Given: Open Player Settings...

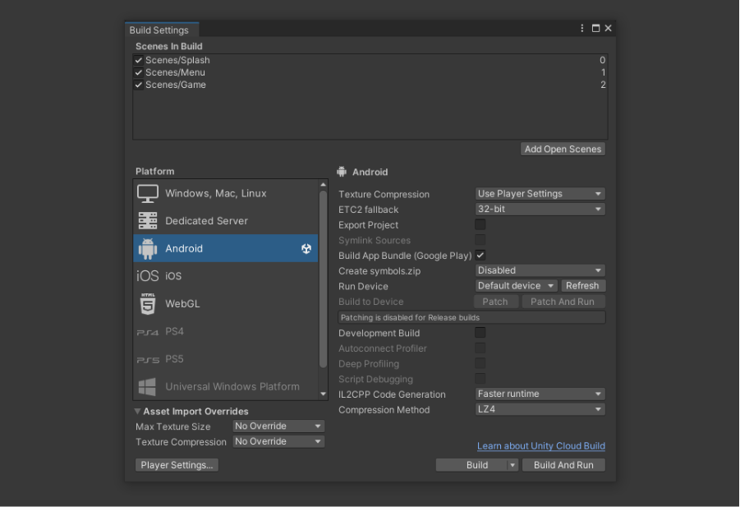Looking at the screenshot, I should 177,465.
